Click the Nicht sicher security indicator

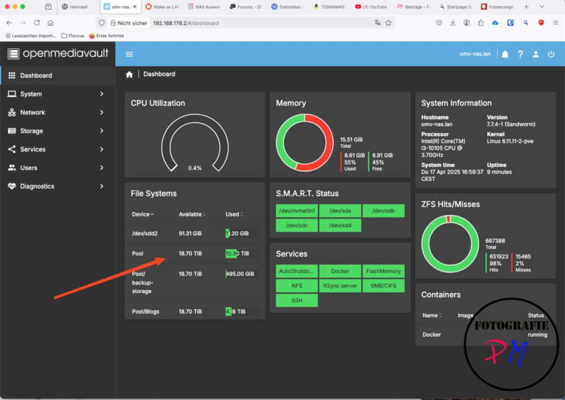click(x=129, y=23)
